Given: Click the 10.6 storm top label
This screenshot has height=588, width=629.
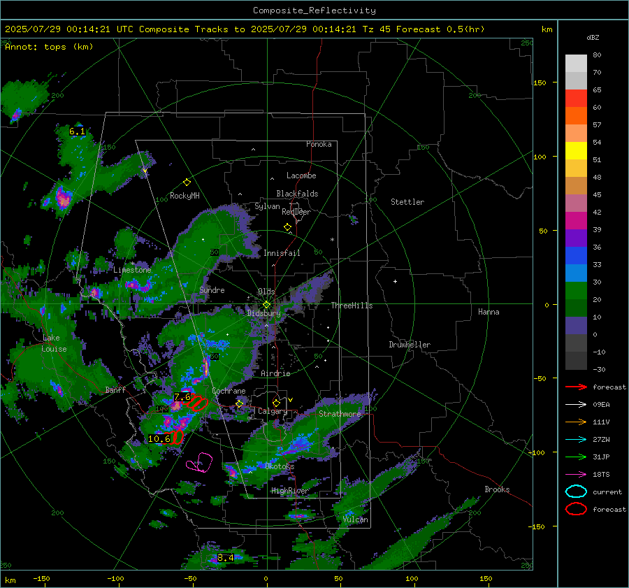Looking at the screenshot, I should 159,438.
